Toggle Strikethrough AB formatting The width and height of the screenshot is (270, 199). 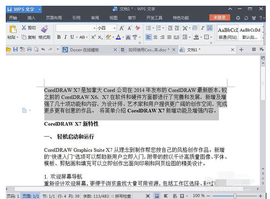coord(82,37)
